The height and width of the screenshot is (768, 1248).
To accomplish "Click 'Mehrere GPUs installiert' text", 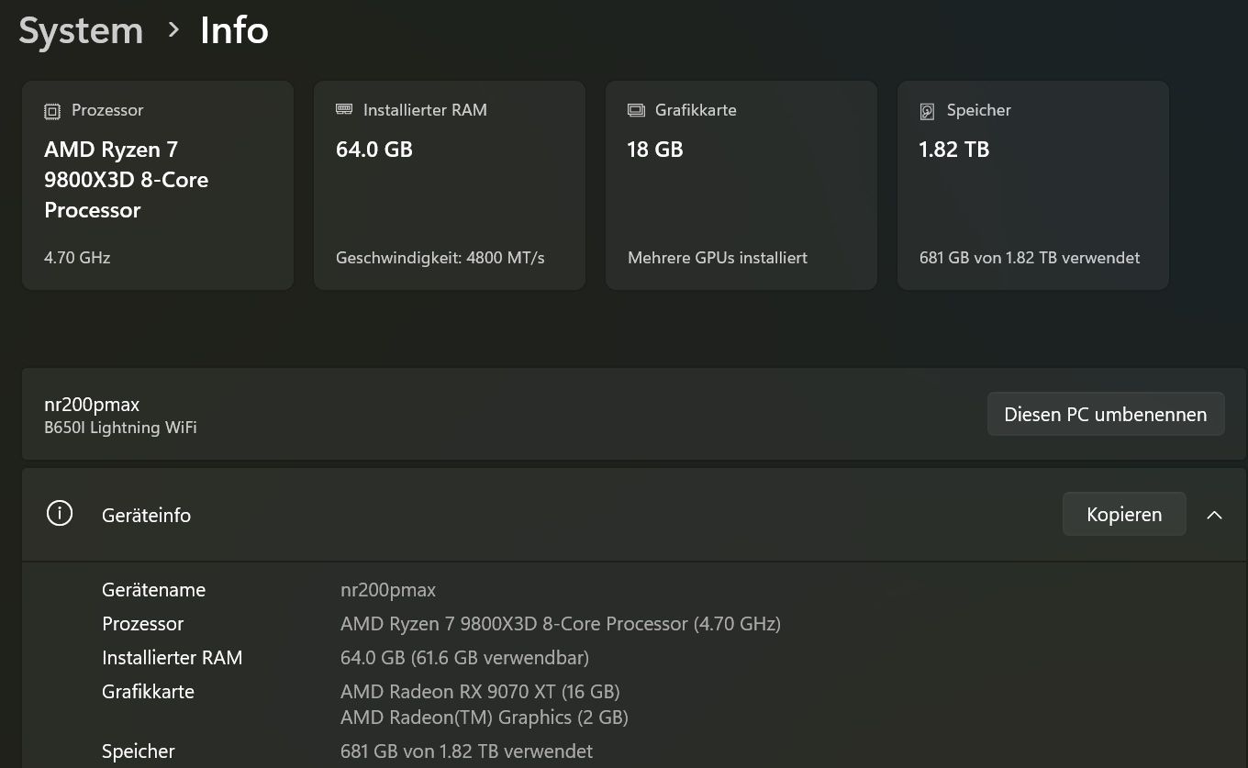I will [x=718, y=258].
